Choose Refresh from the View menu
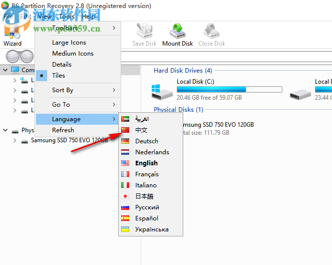Screen dimensions: 332x265 (78, 130)
